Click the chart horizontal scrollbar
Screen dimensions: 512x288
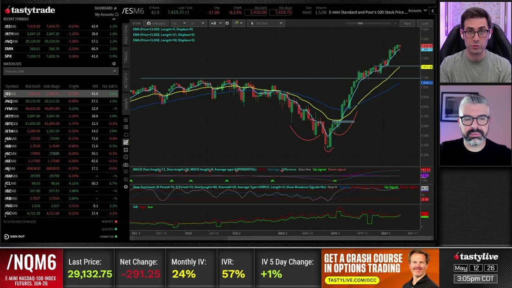tap(281, 238)
